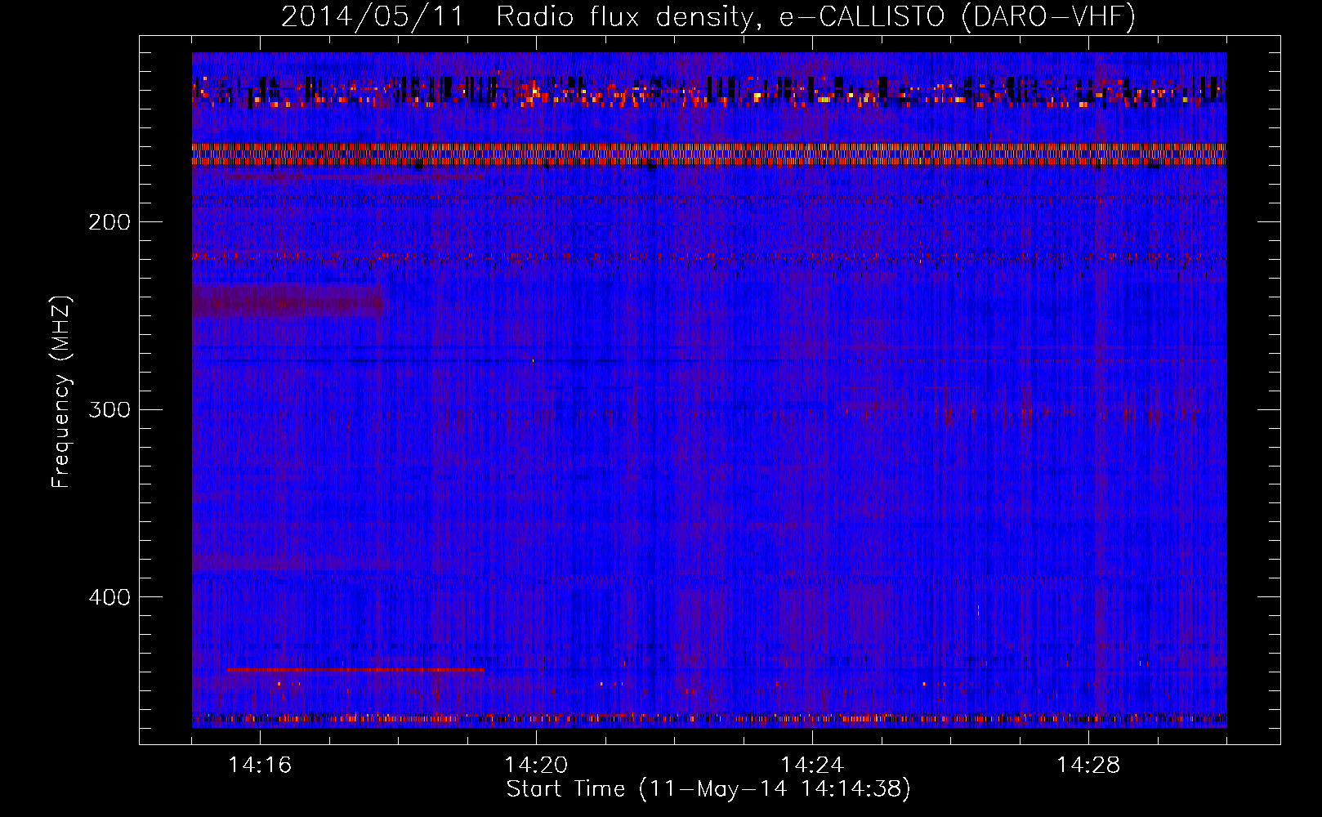This screenshot has height=817, width=1322.
Task: Click the "400" frequency tick label
Action: [x=109, y=597]
